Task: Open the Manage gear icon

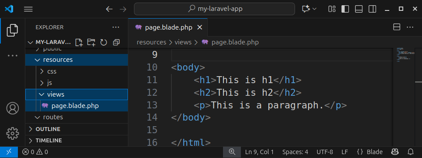Action: click(x=12, y=133)
